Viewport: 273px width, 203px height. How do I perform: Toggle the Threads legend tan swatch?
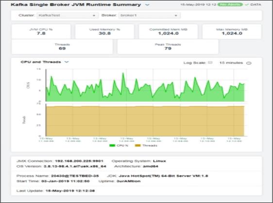coord(138,145)
